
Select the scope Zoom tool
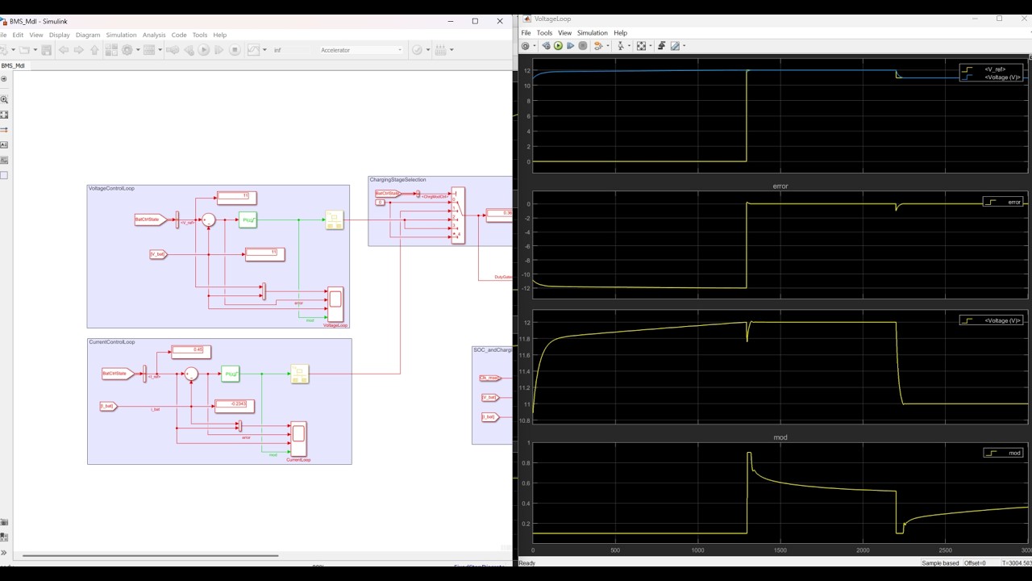[621, 46]
